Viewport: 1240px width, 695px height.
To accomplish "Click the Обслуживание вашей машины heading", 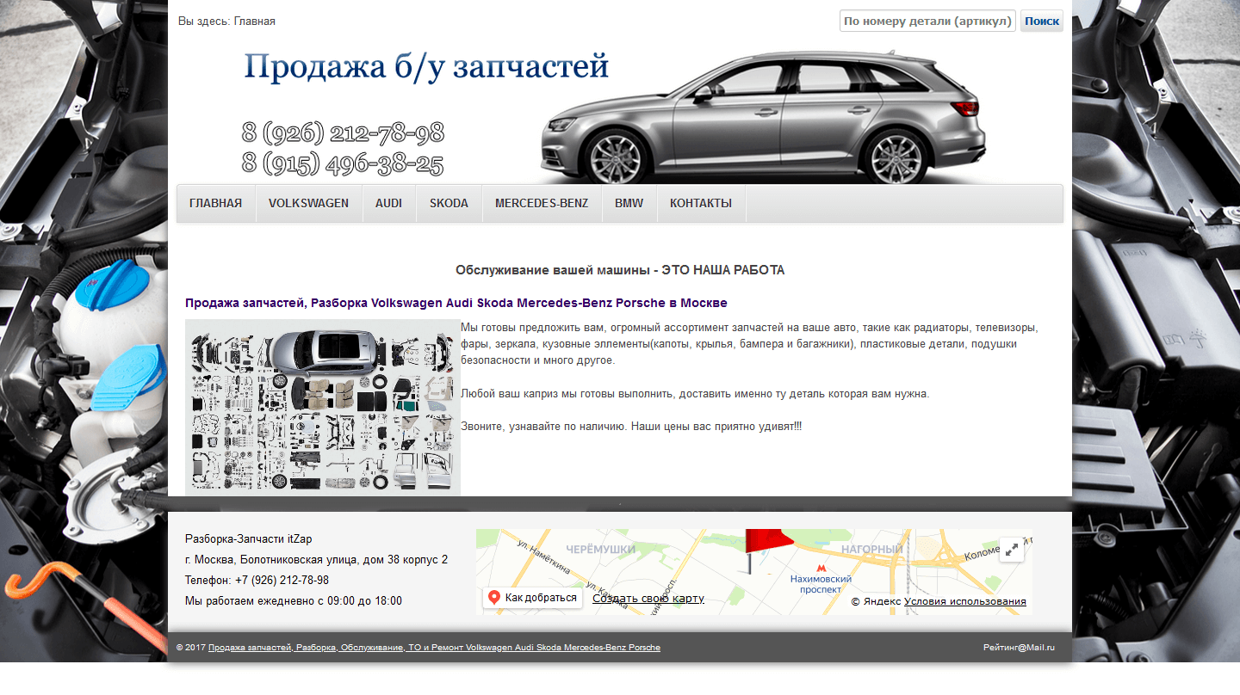I will [620, 270].
